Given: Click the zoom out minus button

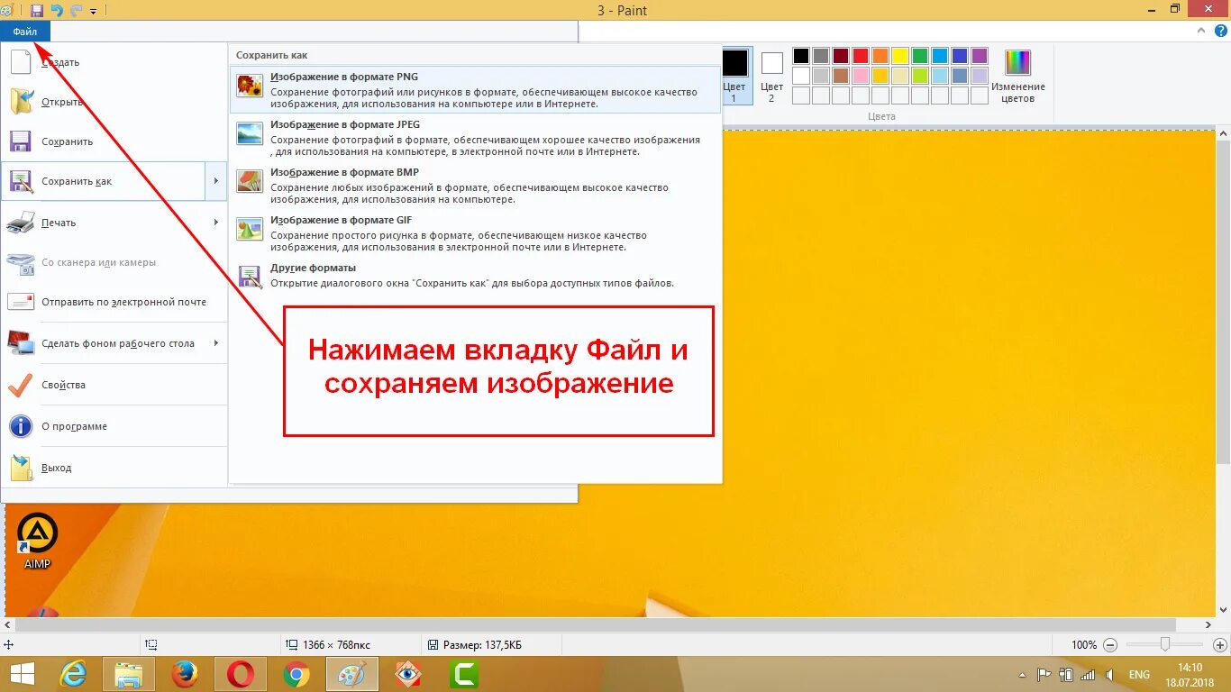Looking at the screenshot, I should (1110, 645).
